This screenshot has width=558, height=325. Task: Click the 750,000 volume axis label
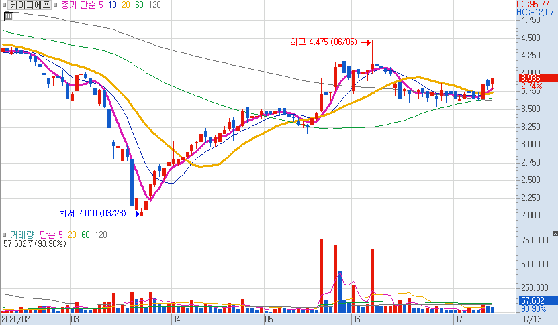pos(534,240)
